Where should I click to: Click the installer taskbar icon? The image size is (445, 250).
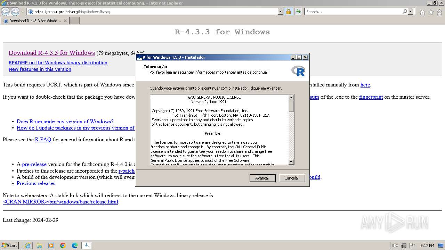coord(87,245)
